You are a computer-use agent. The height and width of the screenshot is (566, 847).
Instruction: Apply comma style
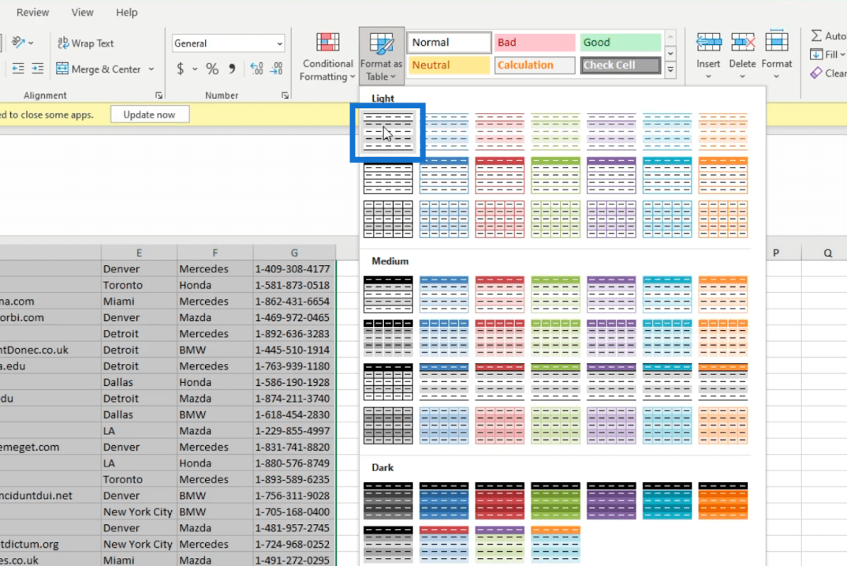pyautogui.click(x=232, y=69)
